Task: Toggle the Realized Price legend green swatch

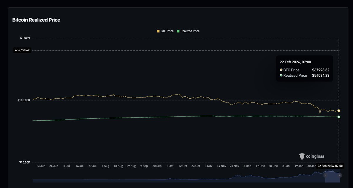Action: [178, 31]
